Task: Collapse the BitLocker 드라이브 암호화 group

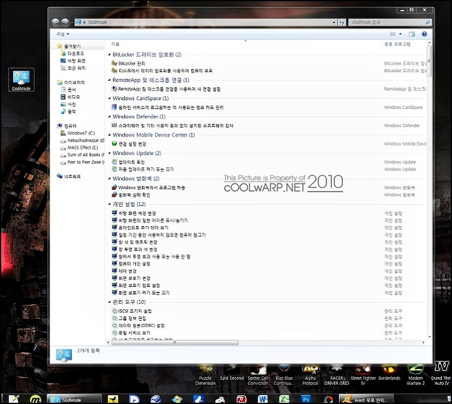Action: point(109,54)
